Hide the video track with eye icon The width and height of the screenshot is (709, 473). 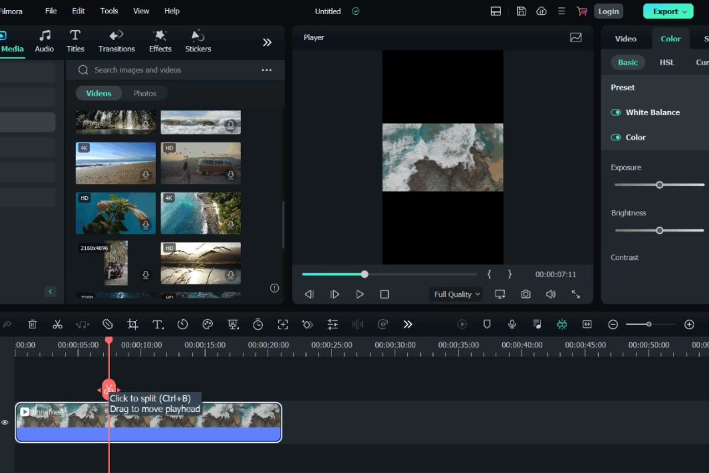[5, 422]
